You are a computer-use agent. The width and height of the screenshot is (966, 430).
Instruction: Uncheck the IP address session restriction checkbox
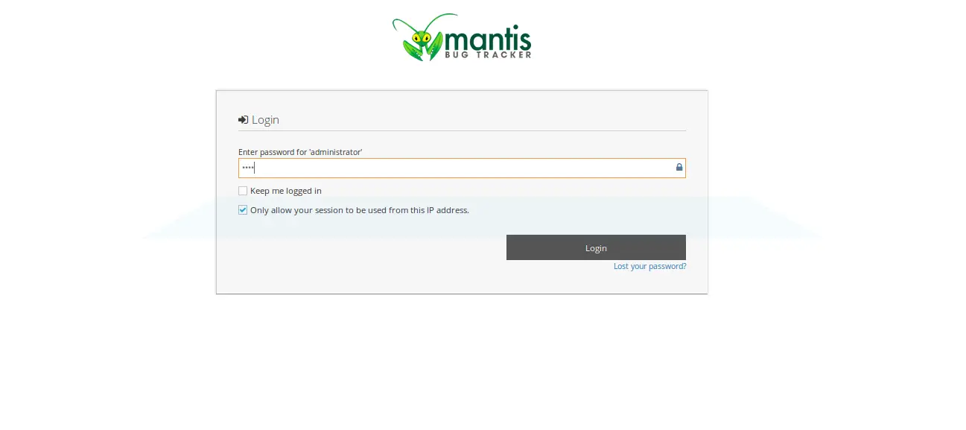243,210
